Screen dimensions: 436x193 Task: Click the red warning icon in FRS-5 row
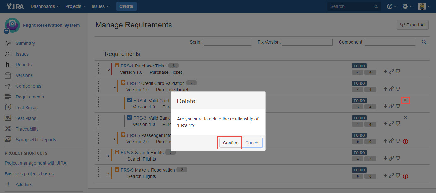(x=405, y=141)
